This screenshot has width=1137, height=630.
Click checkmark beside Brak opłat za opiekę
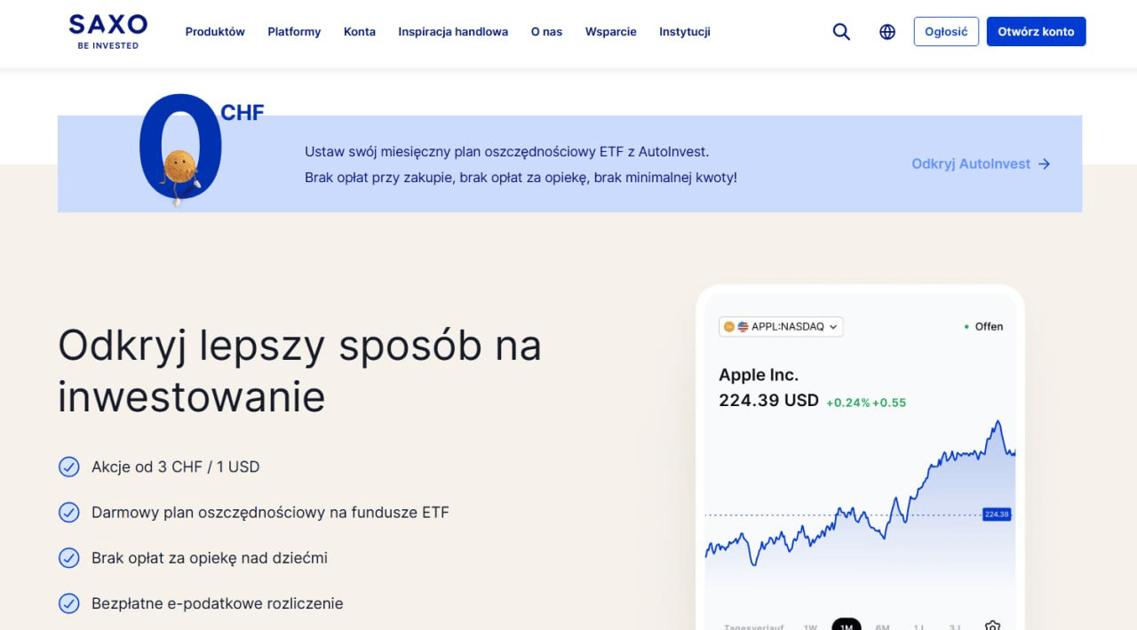click(x=69, y=558)
